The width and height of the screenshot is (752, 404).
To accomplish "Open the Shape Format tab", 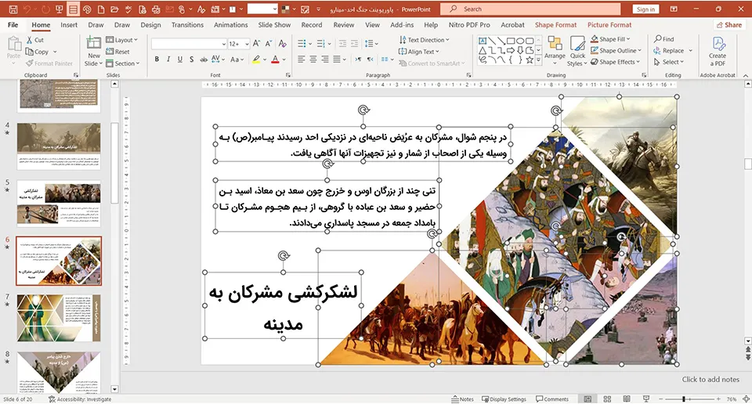I will [x=556, y=25].
